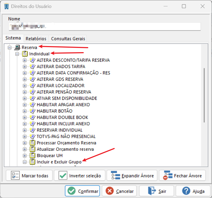The image size is (212, 198).
Task: Click icon beside RESERVAR INDIVIDUAL
Action: pos(33,130)
